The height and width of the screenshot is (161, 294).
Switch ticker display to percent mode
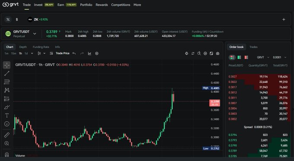pyautogui.click(x=8, y=19)
